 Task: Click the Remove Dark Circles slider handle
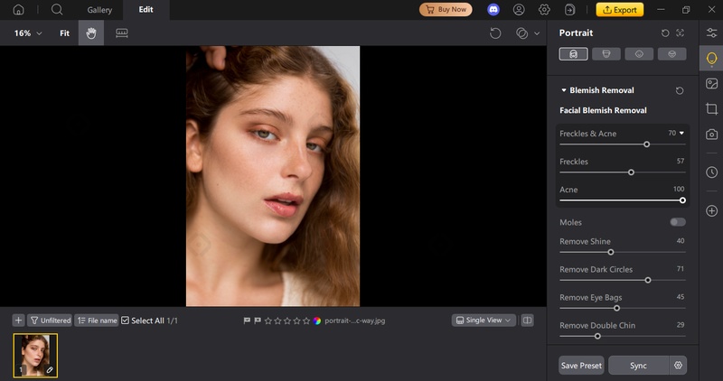(x=648, y=280)
